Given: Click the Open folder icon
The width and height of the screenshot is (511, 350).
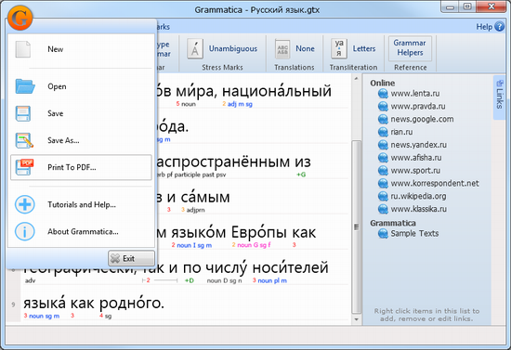Looking at the screenshot, I should coord(25,86).
